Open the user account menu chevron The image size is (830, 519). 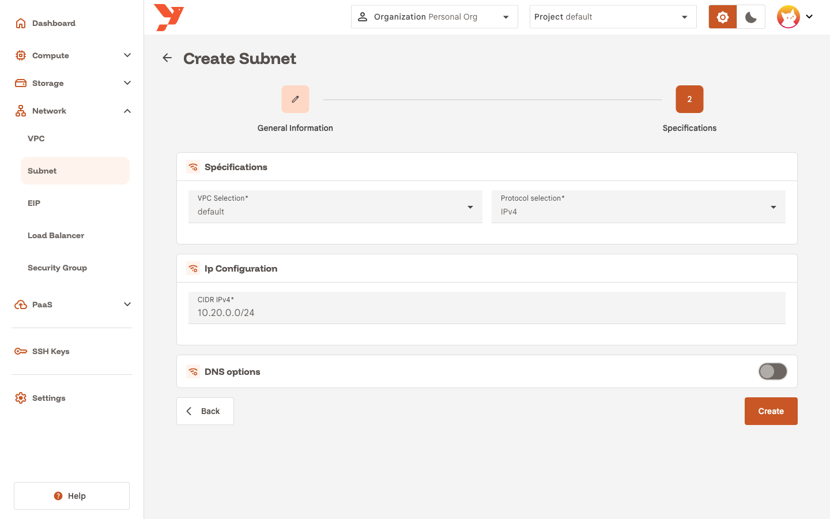click(x=809, y=17)
